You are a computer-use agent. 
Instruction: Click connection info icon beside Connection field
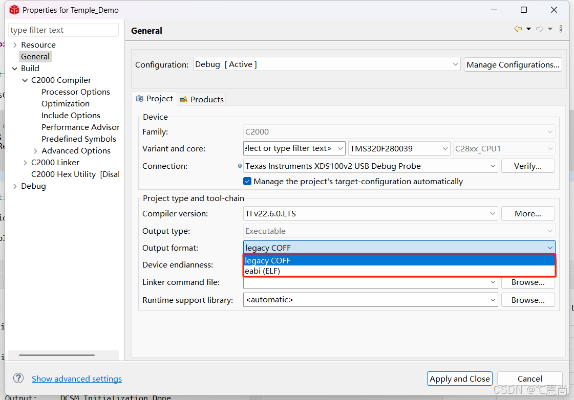coord(240,166)
